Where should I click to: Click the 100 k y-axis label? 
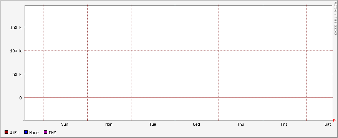pyautogui.click(x=16, y=51)
